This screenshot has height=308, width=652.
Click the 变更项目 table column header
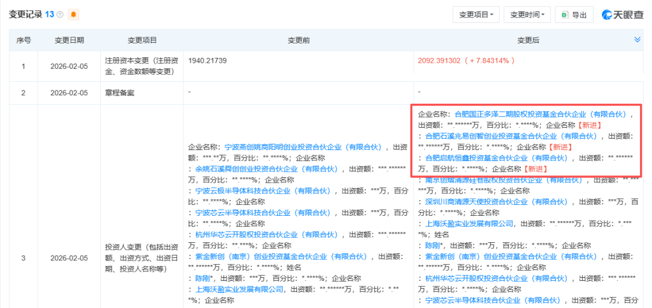(x=142, y=40)
